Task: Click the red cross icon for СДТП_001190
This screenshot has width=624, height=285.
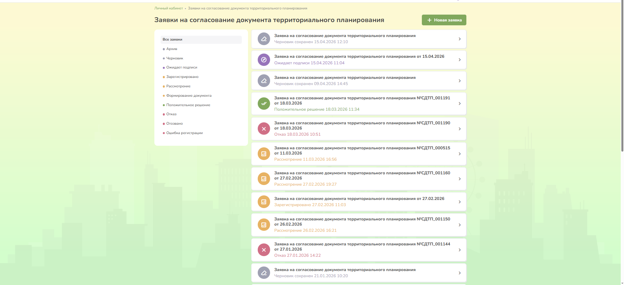Action: [x=264, y=129]
